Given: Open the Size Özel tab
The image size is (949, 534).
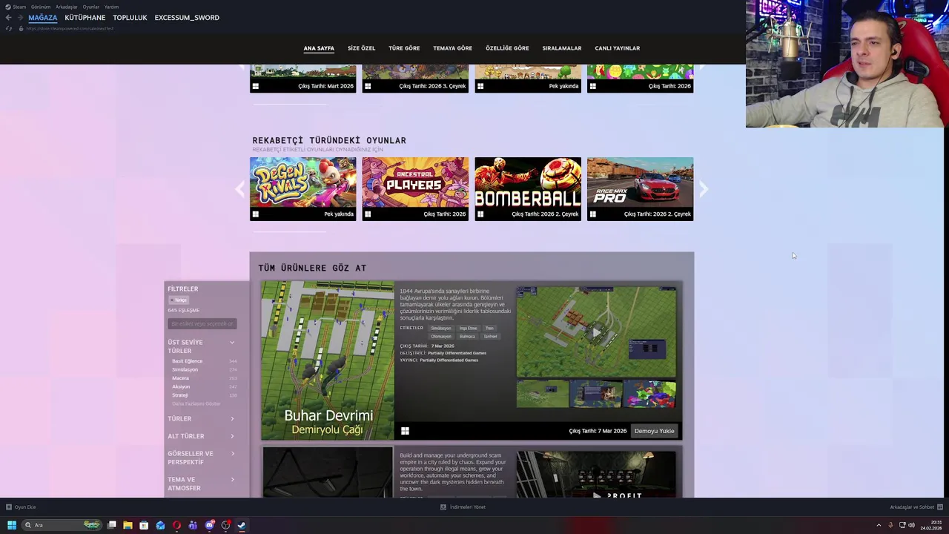Looking at the screenshot, I should click(x=361, y=48).
